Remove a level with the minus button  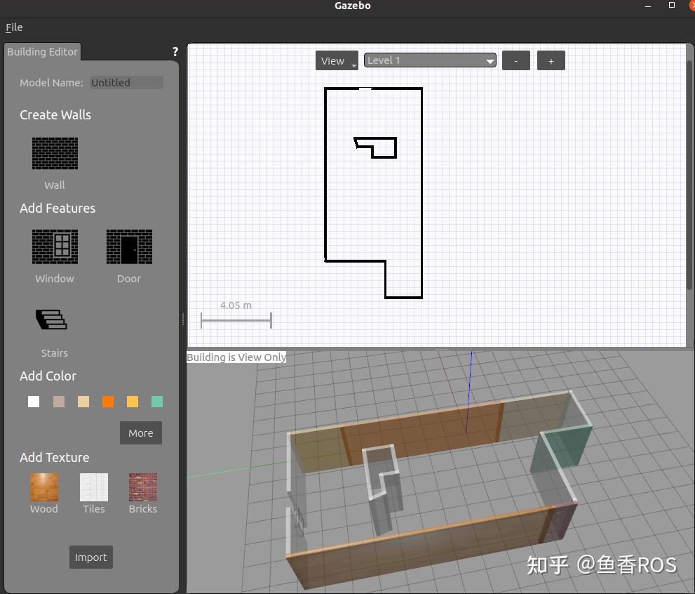pos(516,60)
